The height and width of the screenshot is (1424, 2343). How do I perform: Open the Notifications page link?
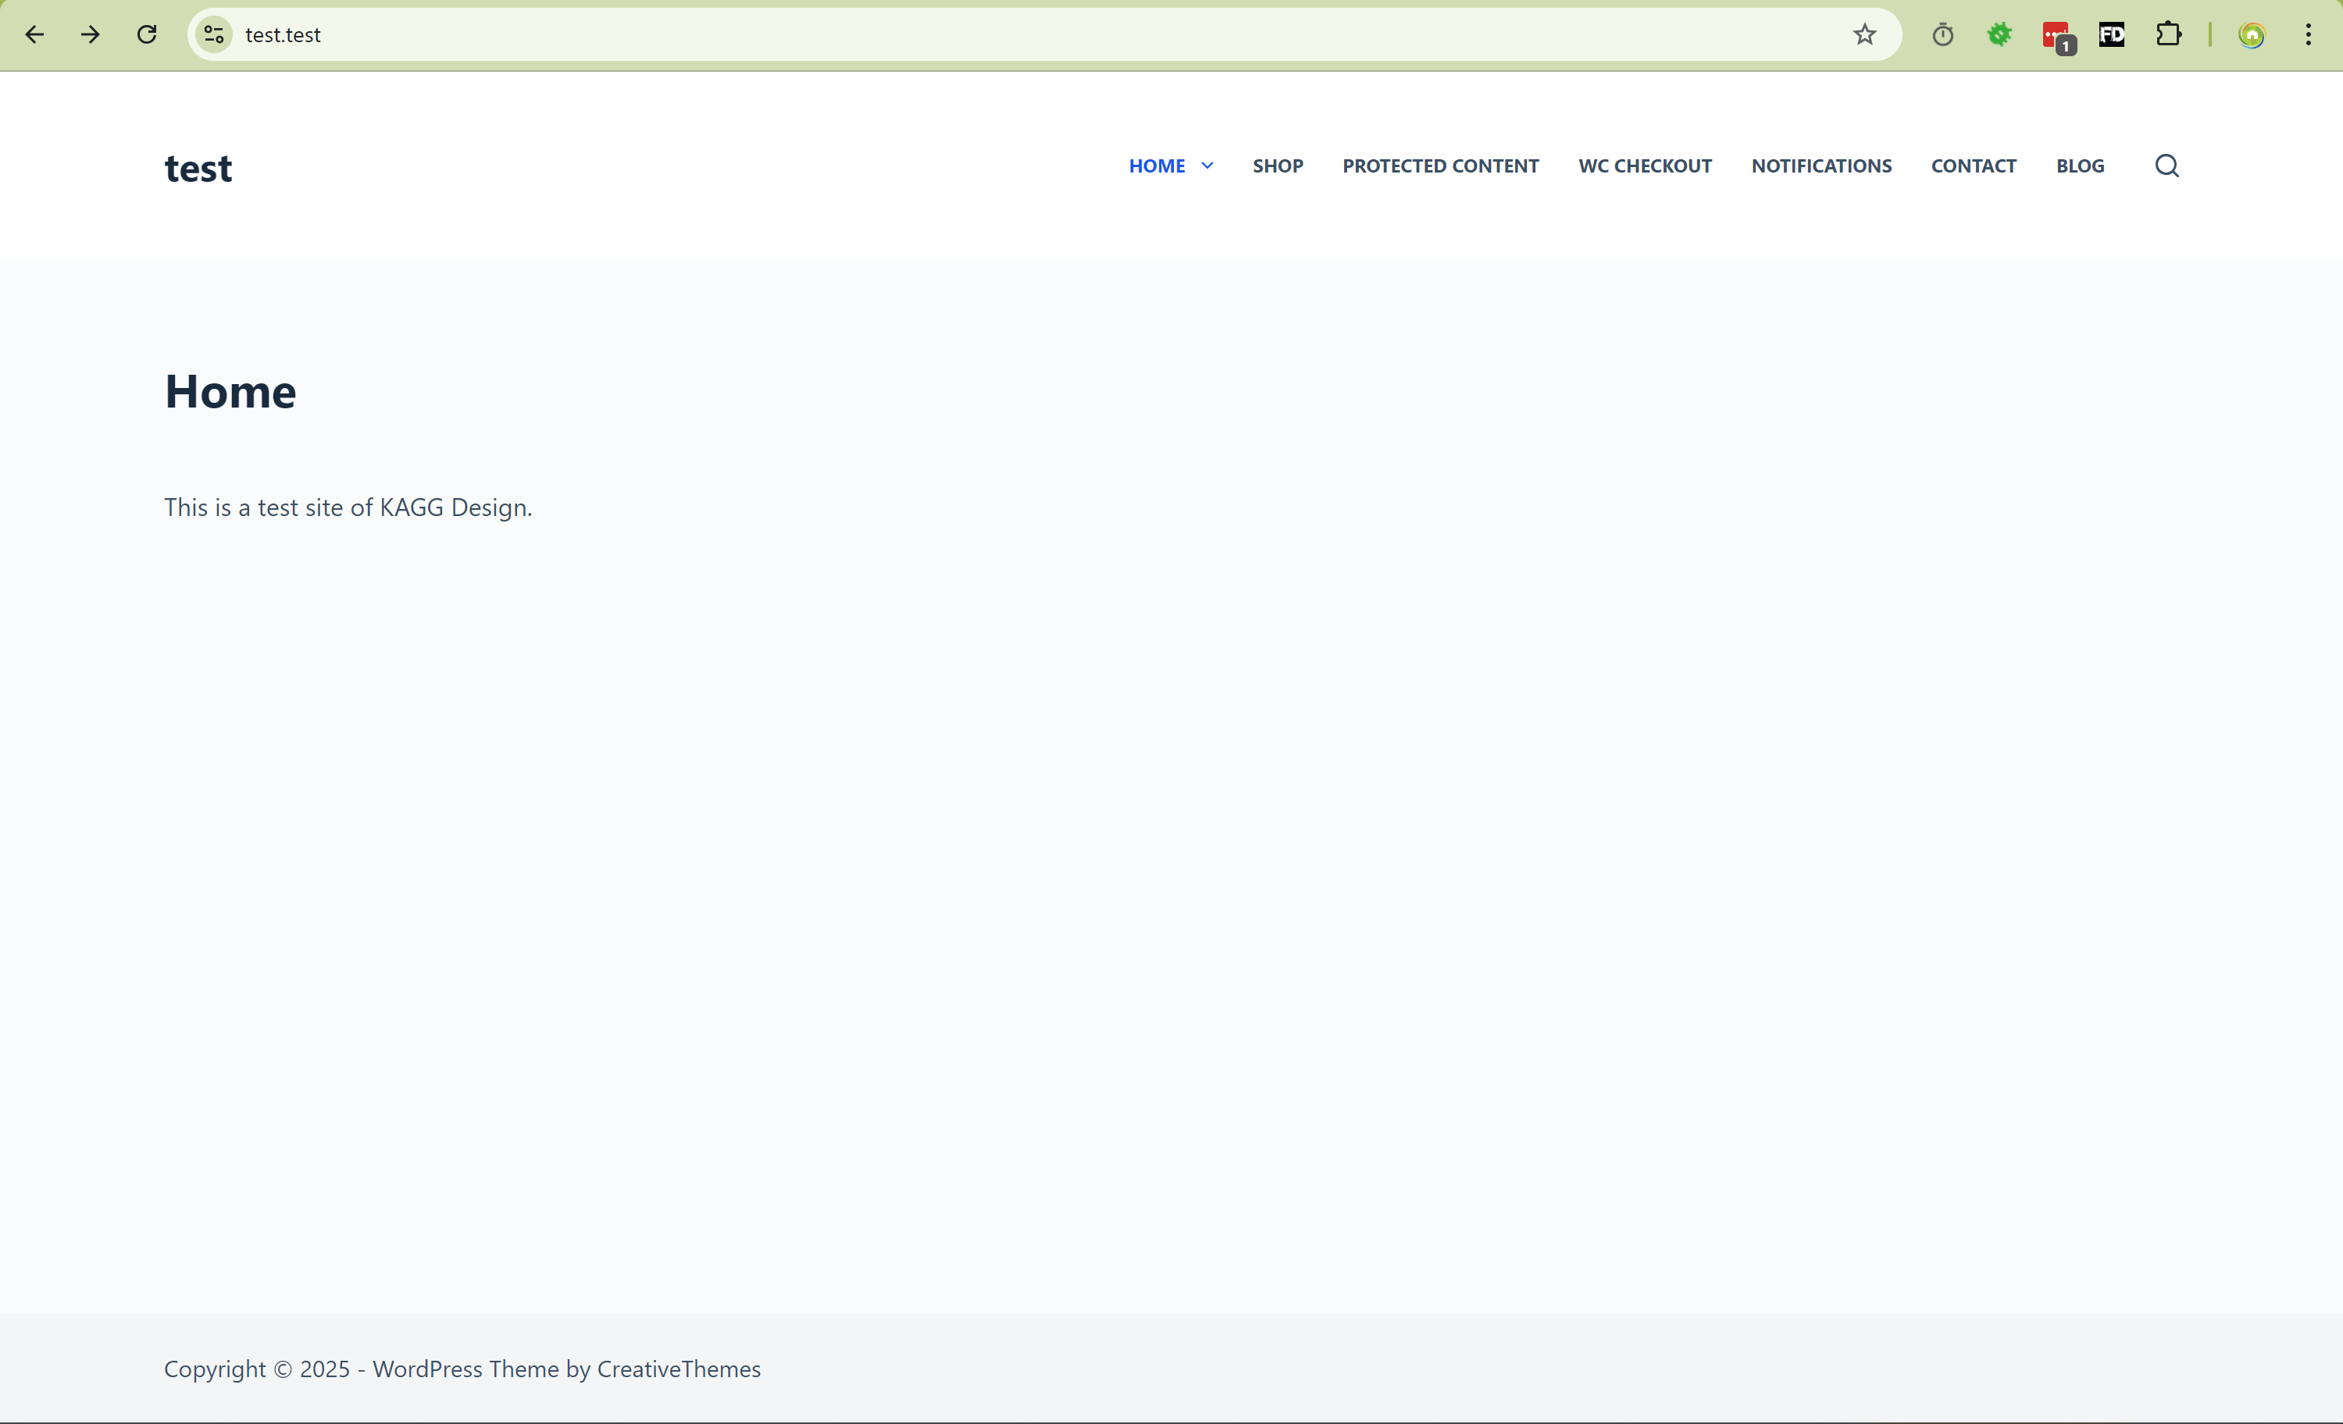(x=1821, y=166)
